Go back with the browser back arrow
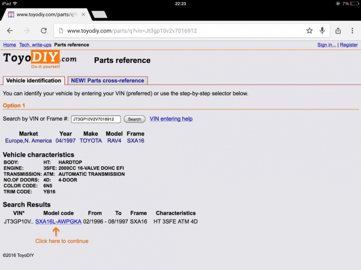The height and width of the screenshot is (270, 361). (x=10, y=31)
